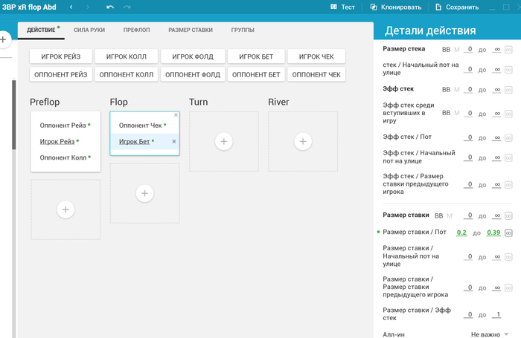Click the Размер ставки / Эфф стек maximum 1
Image resolution: width=521 pixels, height=338 pixels.
tap(496, 314)
